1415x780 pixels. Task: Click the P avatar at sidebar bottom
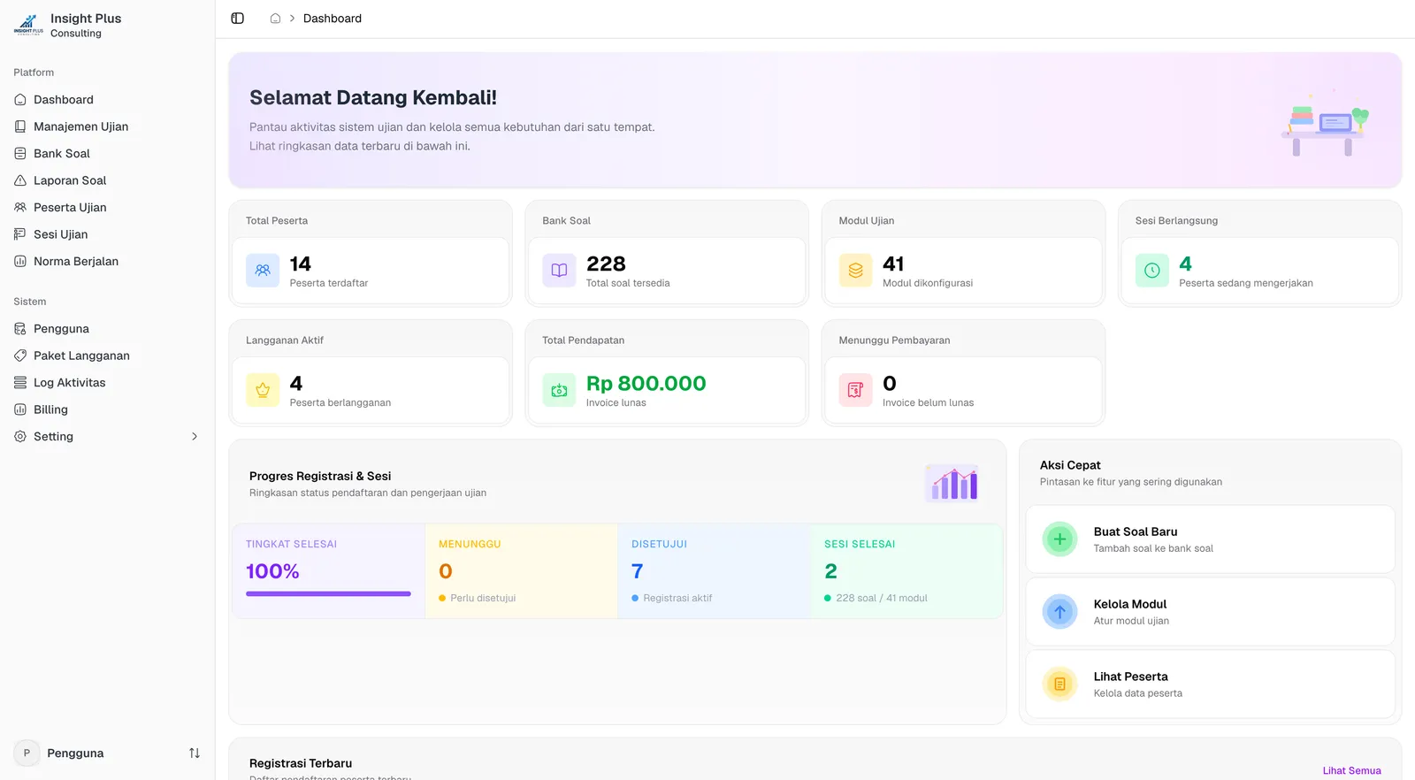27,753
